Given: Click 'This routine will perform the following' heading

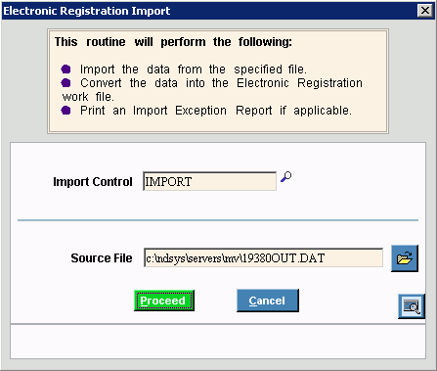Looking at the screenshot, I should (x=173, y=42).
